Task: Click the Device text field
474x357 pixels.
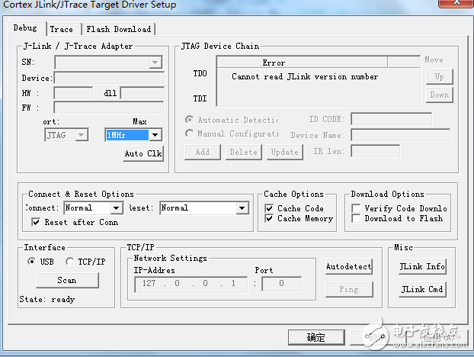Action: (109, 78)
